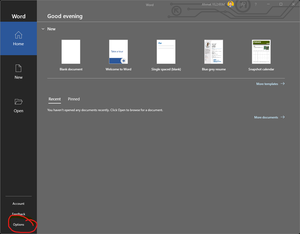The width and height of the screenshot is (300, 234).
Task: Click the Ahmet YILDIRIM account name
Action: 213,4
